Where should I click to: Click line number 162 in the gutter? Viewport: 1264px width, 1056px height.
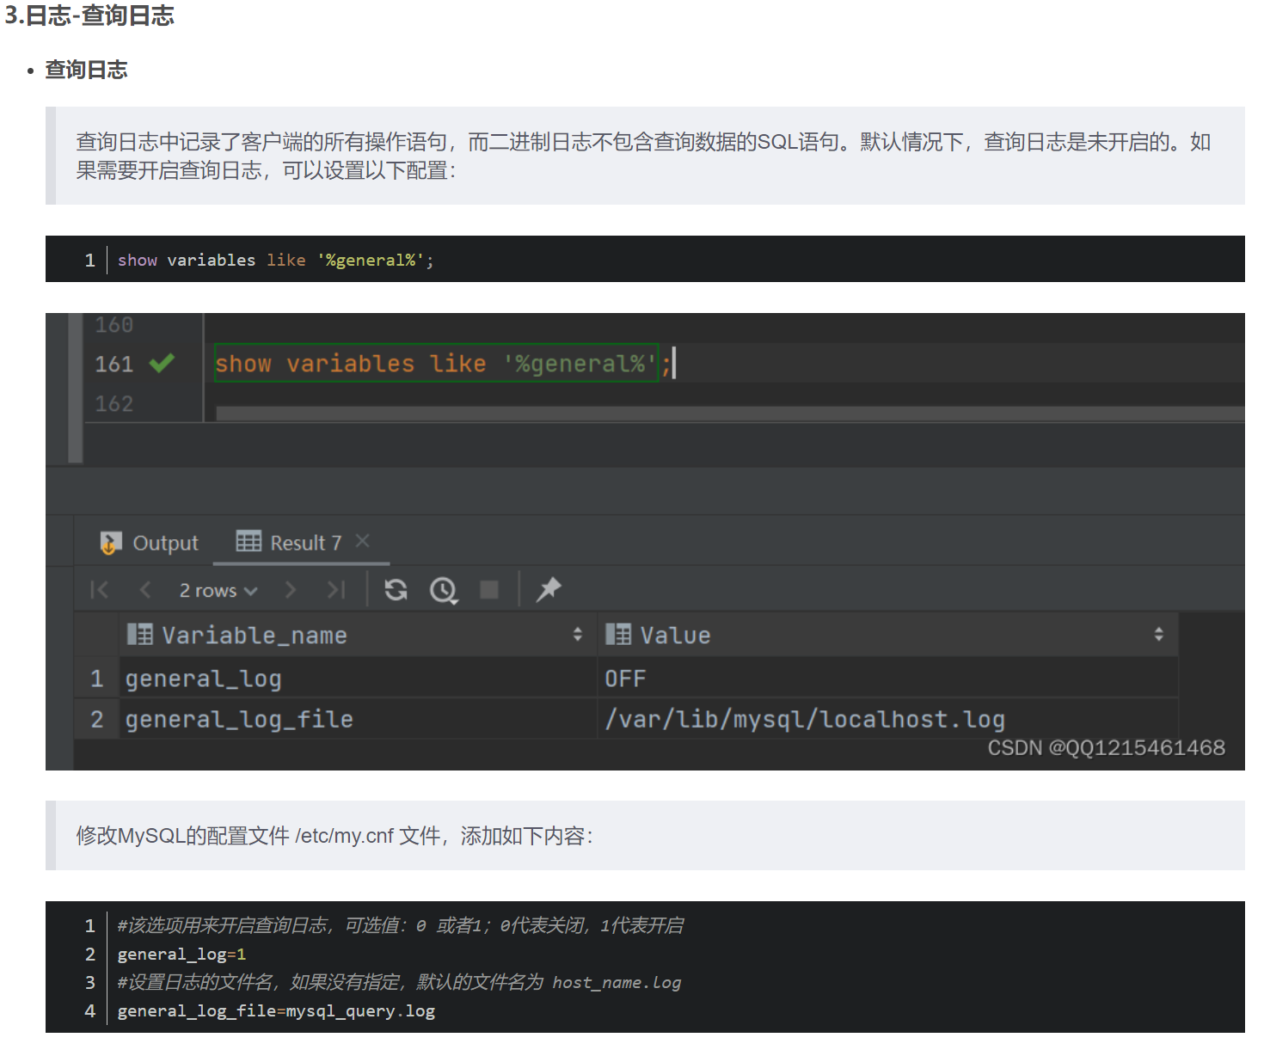pyautogui.click(x=114, y=403)
